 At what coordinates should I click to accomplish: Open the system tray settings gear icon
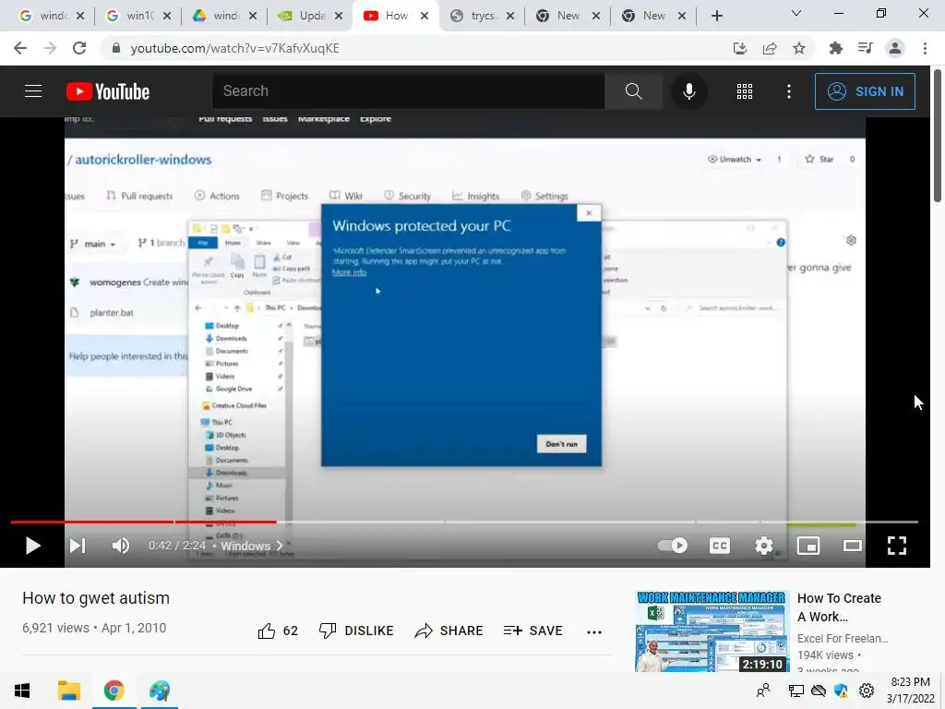pyautogui.click(x=866, y=691)
